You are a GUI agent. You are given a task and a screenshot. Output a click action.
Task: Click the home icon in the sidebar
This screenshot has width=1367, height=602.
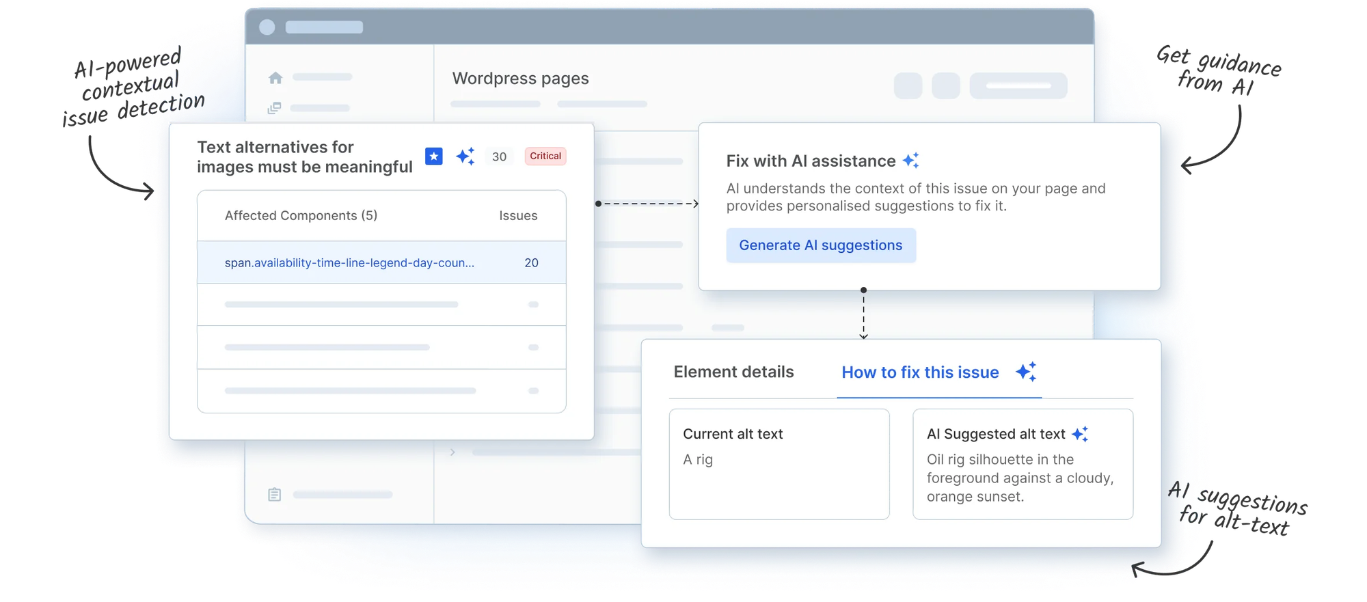[x=275, y=78]
